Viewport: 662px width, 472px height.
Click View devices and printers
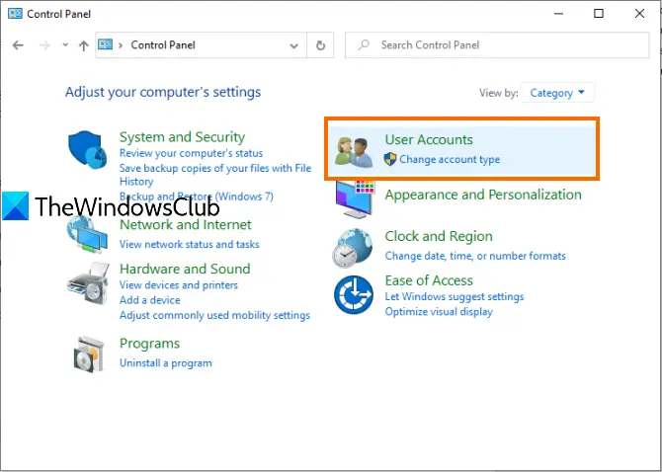(x=179, y=285)
